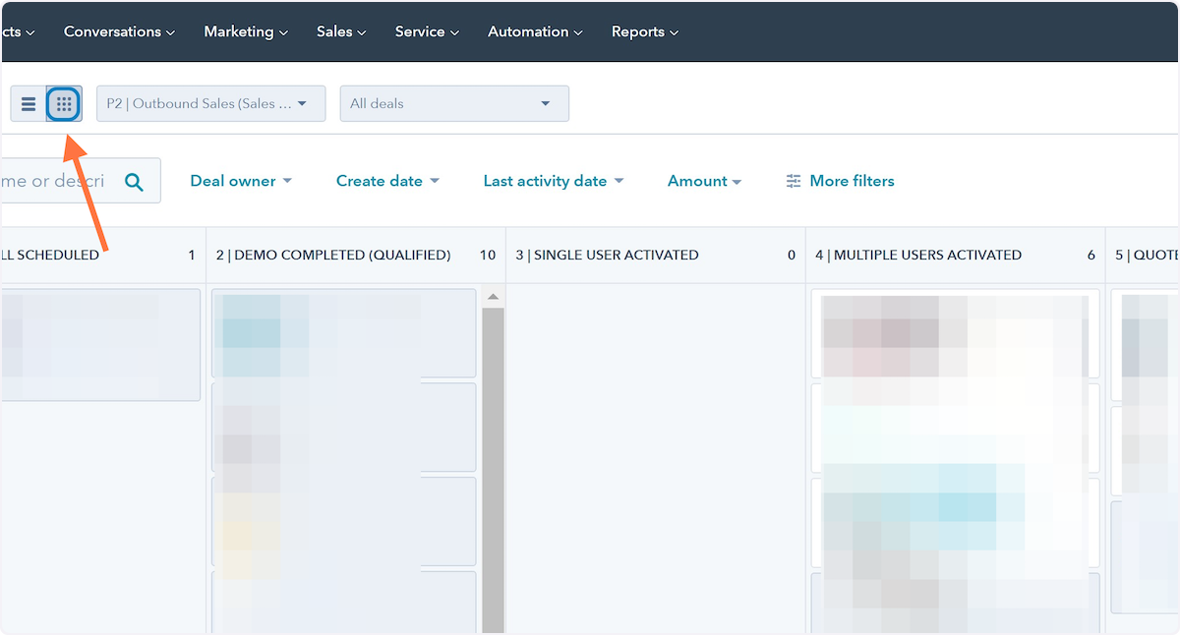Open the Sales menu
The width and height of the screenshot is (1180, 635).
[341, 31]
